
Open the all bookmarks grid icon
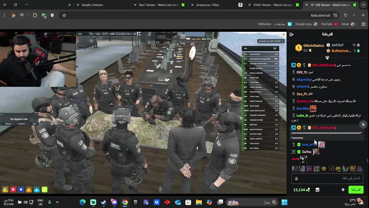pos(363,24)
